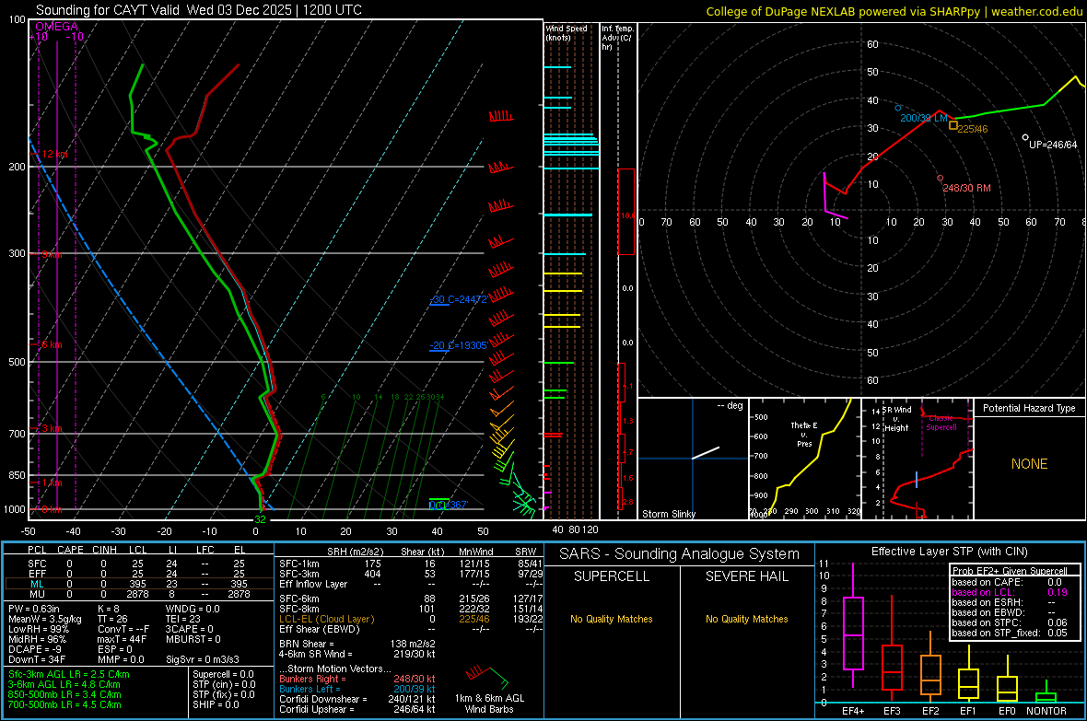Image resolution: width=1087 pixels, height=721 pixels.
Task: Select the Inf. Temp. Adv. header
Action: 617,38
